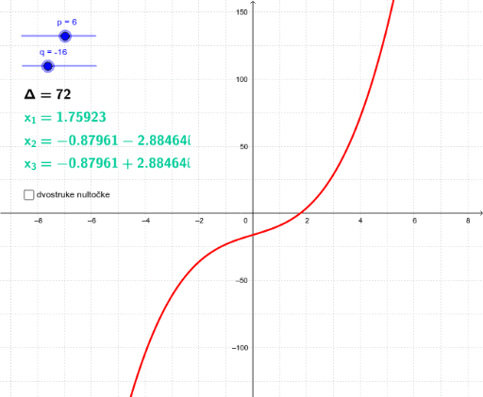Click x-axis tick label 4
483x397 pixels.
tap(360, 221)
